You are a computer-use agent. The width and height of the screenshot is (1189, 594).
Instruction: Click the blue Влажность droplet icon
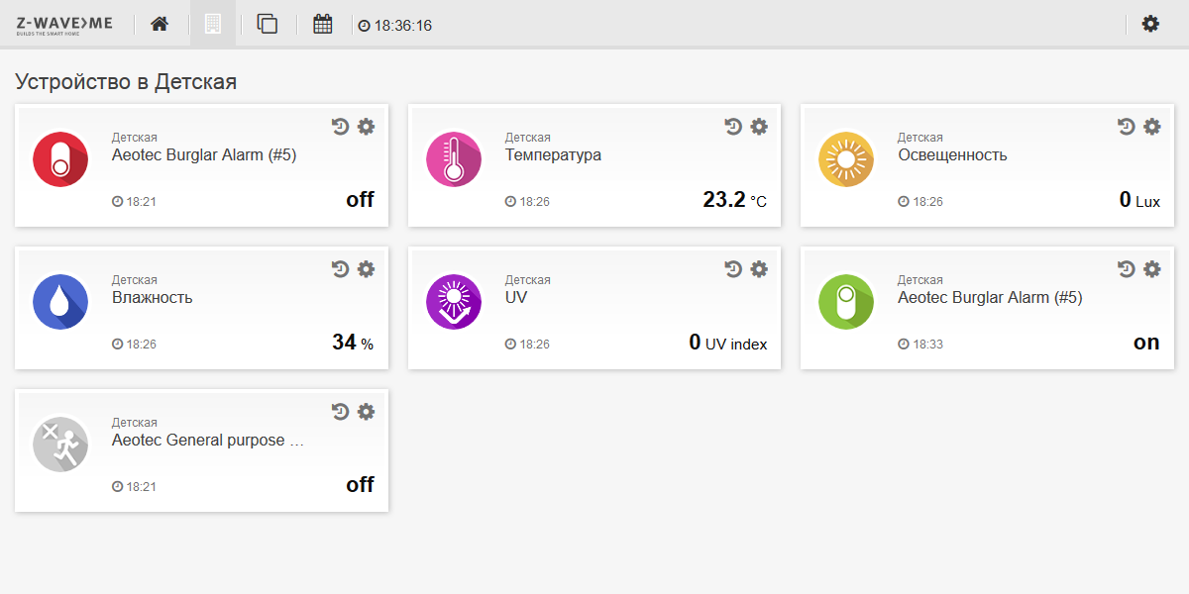click(x=60, y=301)
